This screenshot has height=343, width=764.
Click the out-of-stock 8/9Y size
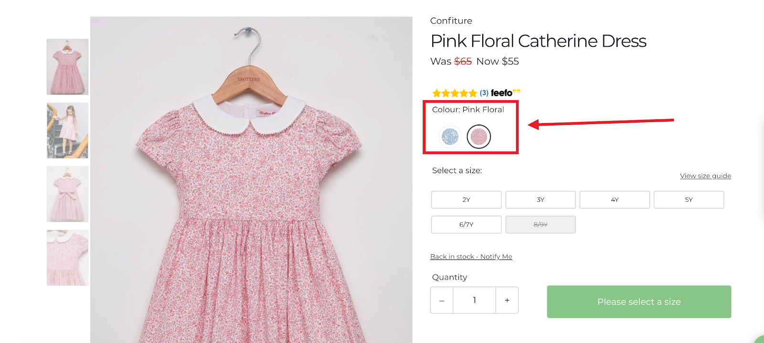point(540,225)
